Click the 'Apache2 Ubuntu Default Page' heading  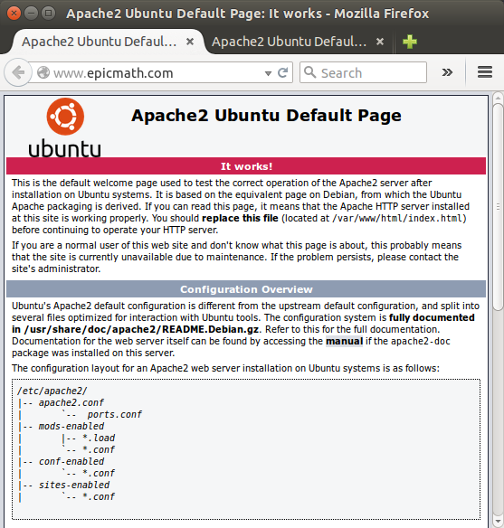click(x=266, y=116)
